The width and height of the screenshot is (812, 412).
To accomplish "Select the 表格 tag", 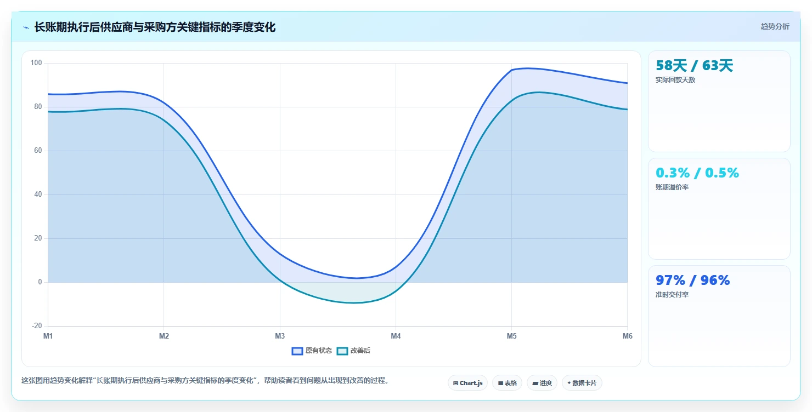I will (507, 383).
